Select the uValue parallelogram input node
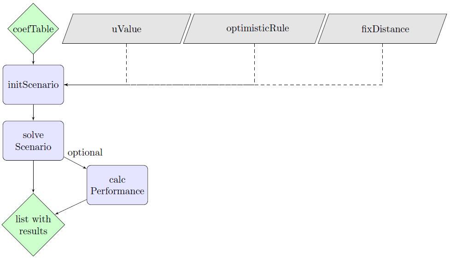 [x=127, y=29]
